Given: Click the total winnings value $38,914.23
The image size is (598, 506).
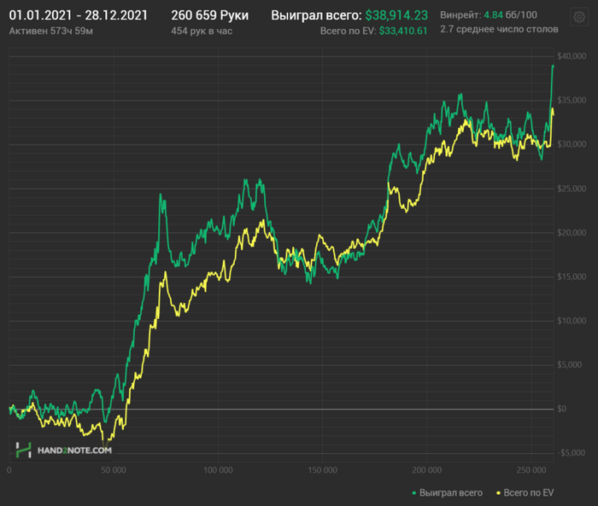Looking at the screenshot, I should point(396,15).
